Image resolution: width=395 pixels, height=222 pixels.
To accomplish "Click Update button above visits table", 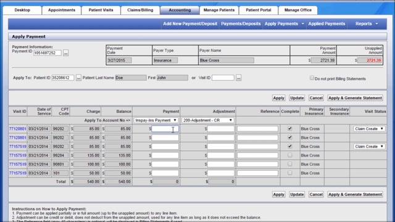I will pos(297,98).
